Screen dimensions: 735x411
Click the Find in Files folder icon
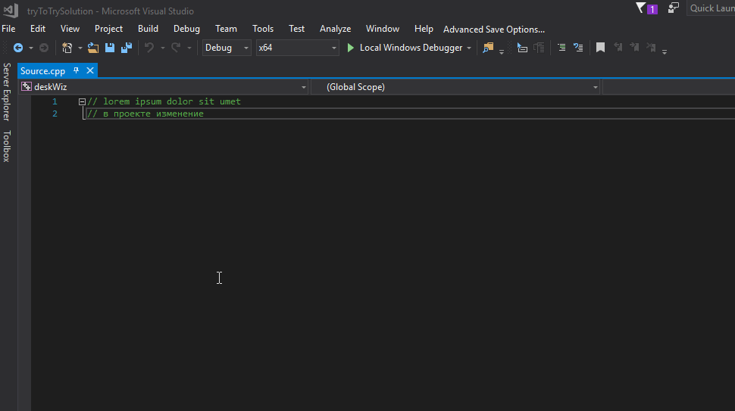coord(488,48)
